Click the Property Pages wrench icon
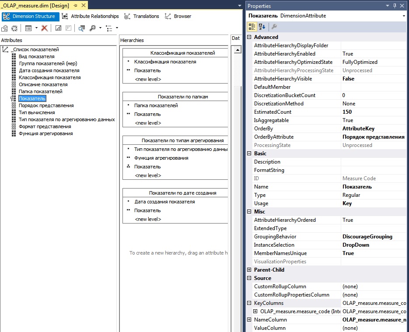Viewport: 409px width, 332px height. (x=274, y=27)
